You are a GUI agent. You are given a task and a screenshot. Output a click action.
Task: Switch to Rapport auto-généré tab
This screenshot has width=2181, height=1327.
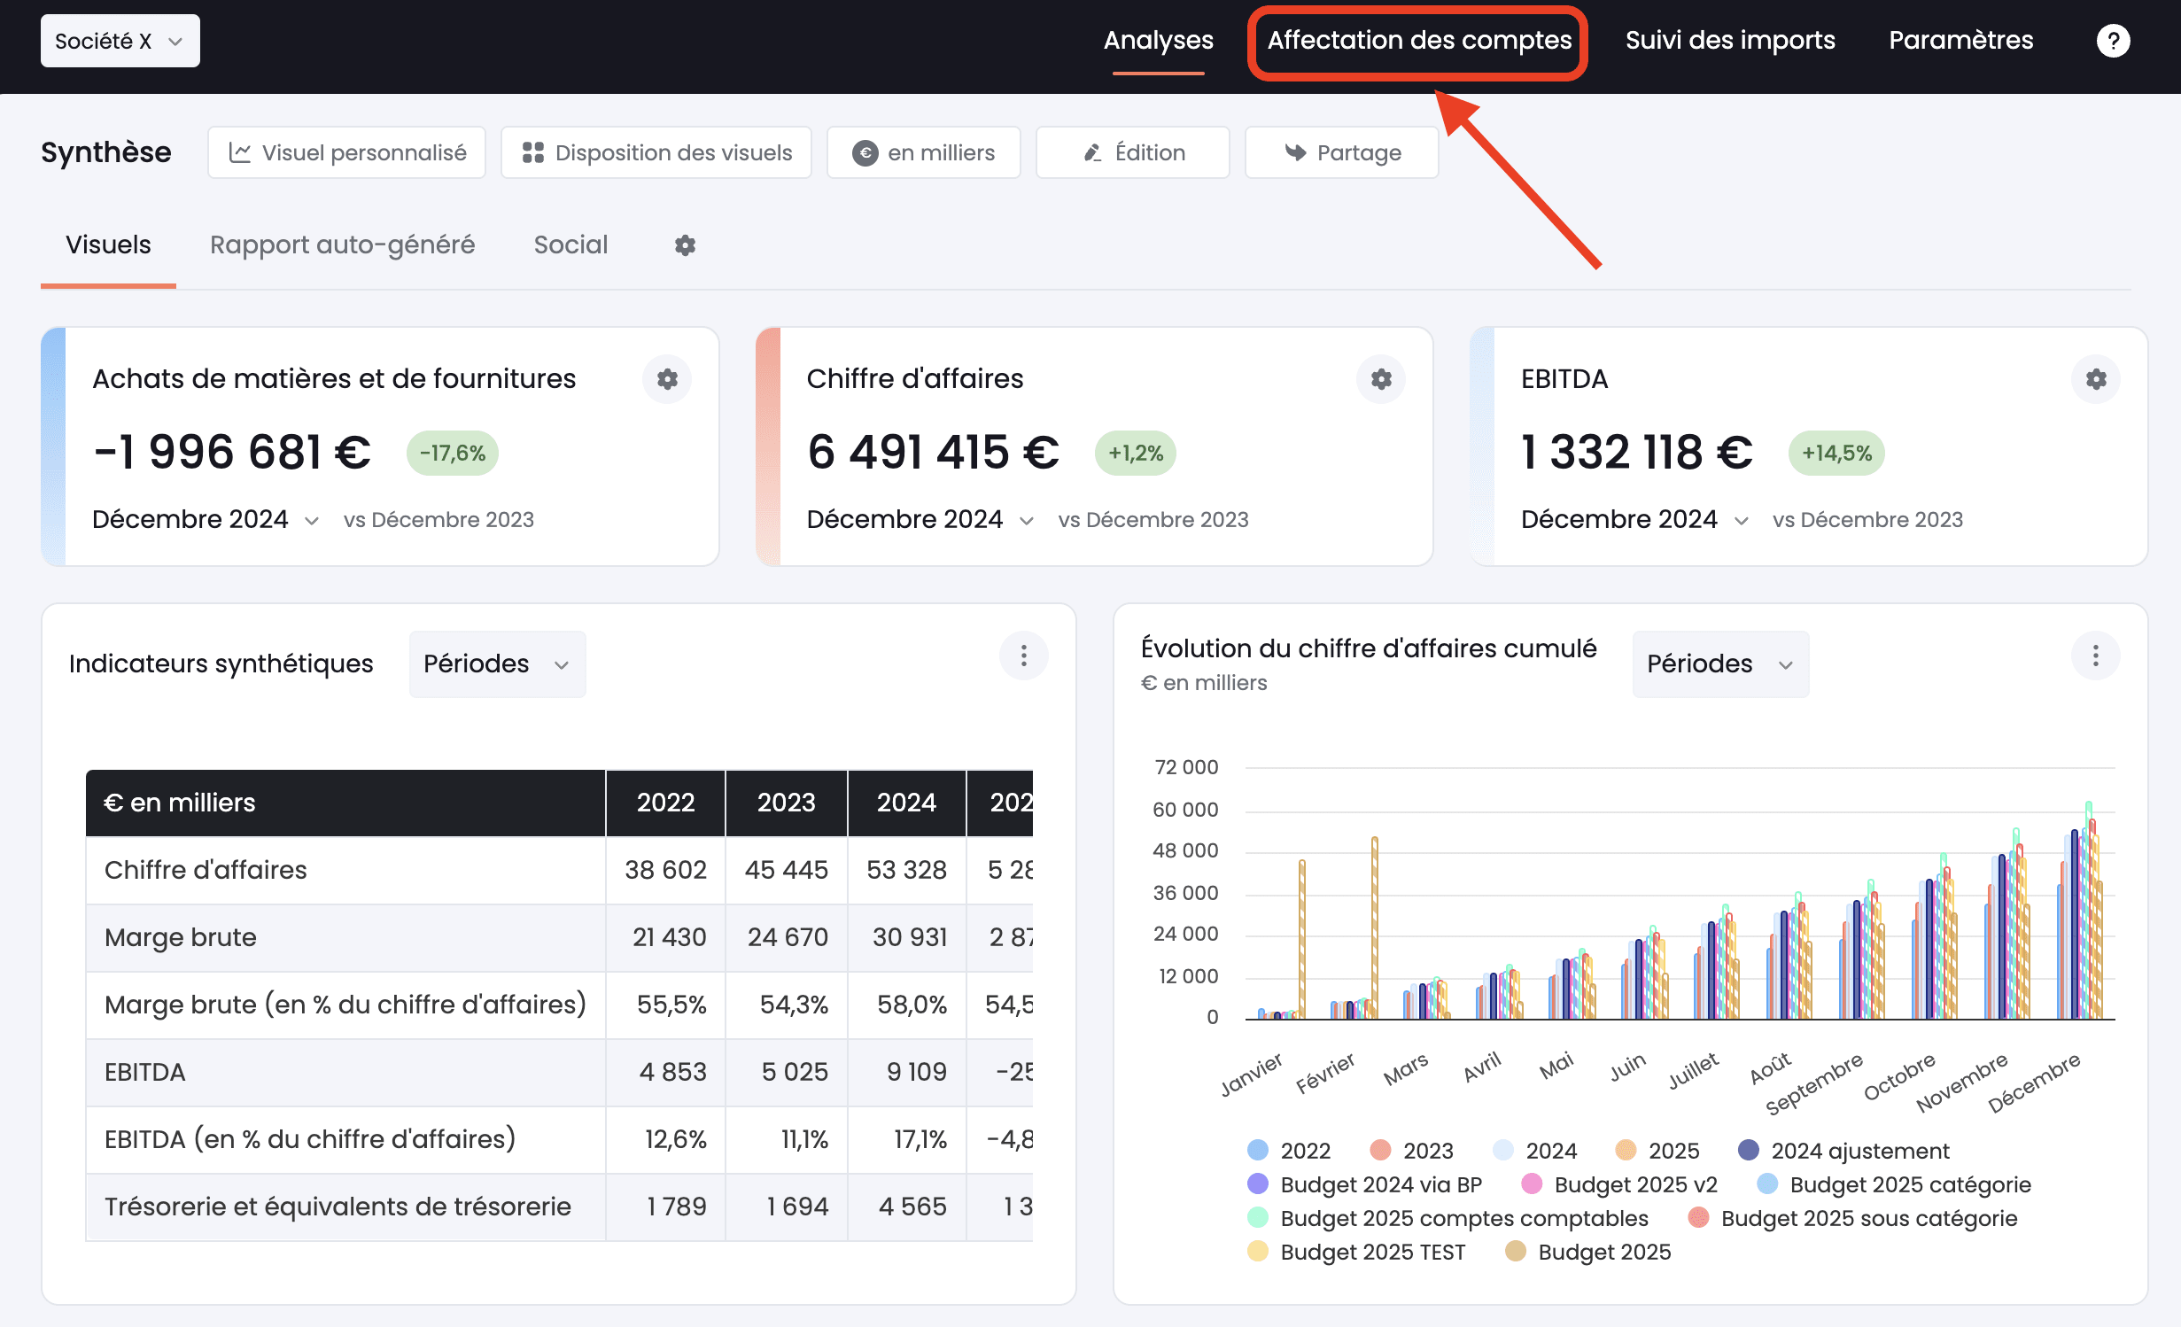pos(342,245)
